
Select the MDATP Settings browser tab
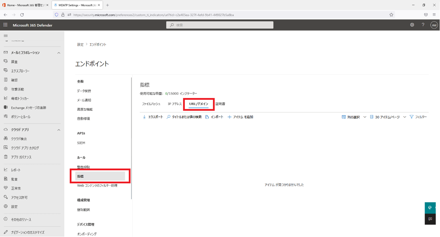(77, 5)
